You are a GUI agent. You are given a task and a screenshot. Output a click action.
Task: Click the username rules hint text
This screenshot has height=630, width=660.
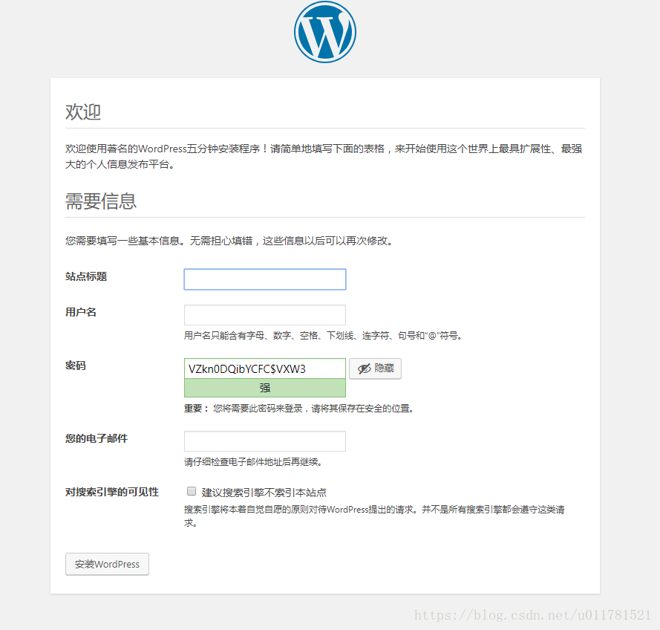323,336
